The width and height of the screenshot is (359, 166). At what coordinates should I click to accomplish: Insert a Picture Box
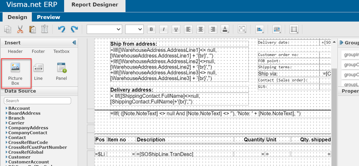pyautogui.click(x=15, y=74)
